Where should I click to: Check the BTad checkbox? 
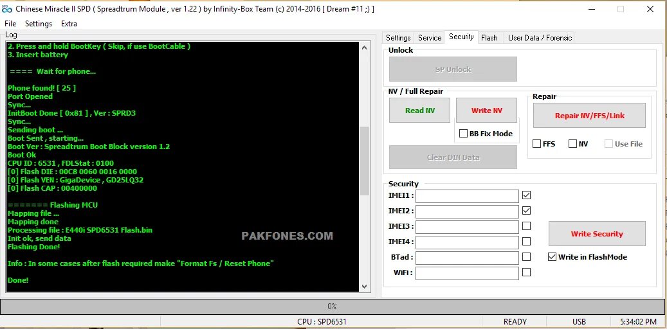tap(526, 257)
